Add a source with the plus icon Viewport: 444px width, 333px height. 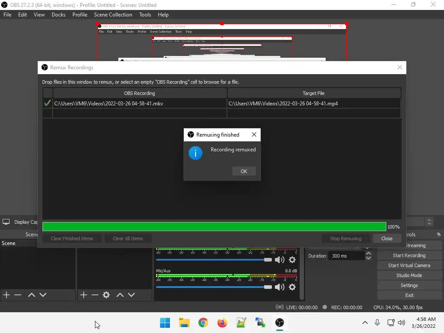point(84,295)
